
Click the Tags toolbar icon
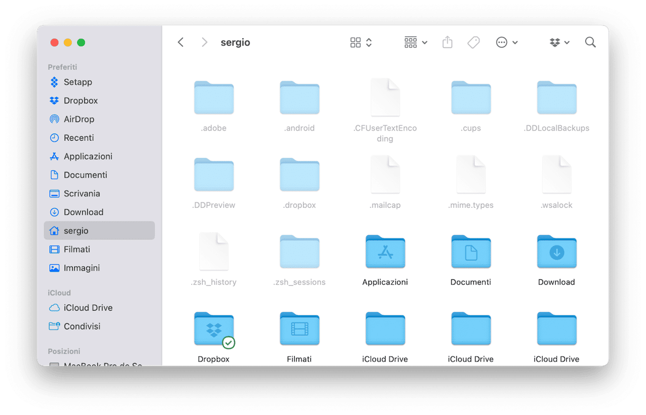pyautogui.click(x=473, y=43)
